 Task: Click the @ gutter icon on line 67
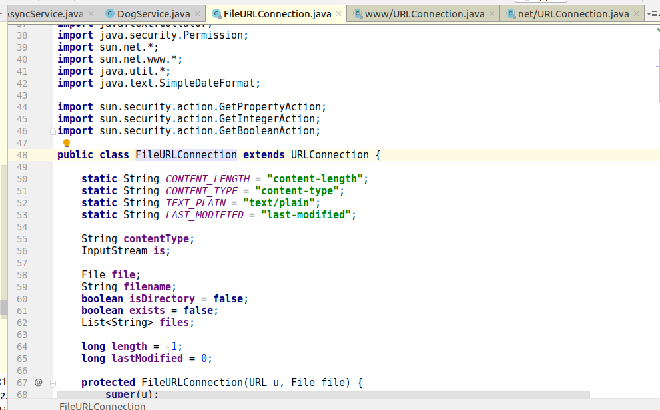(39, 382)
